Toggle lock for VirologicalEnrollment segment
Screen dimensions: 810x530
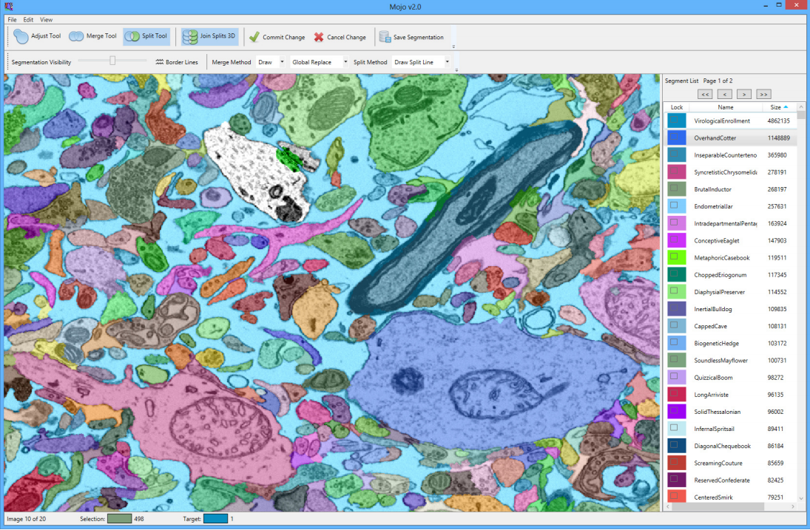click(674, 120)
